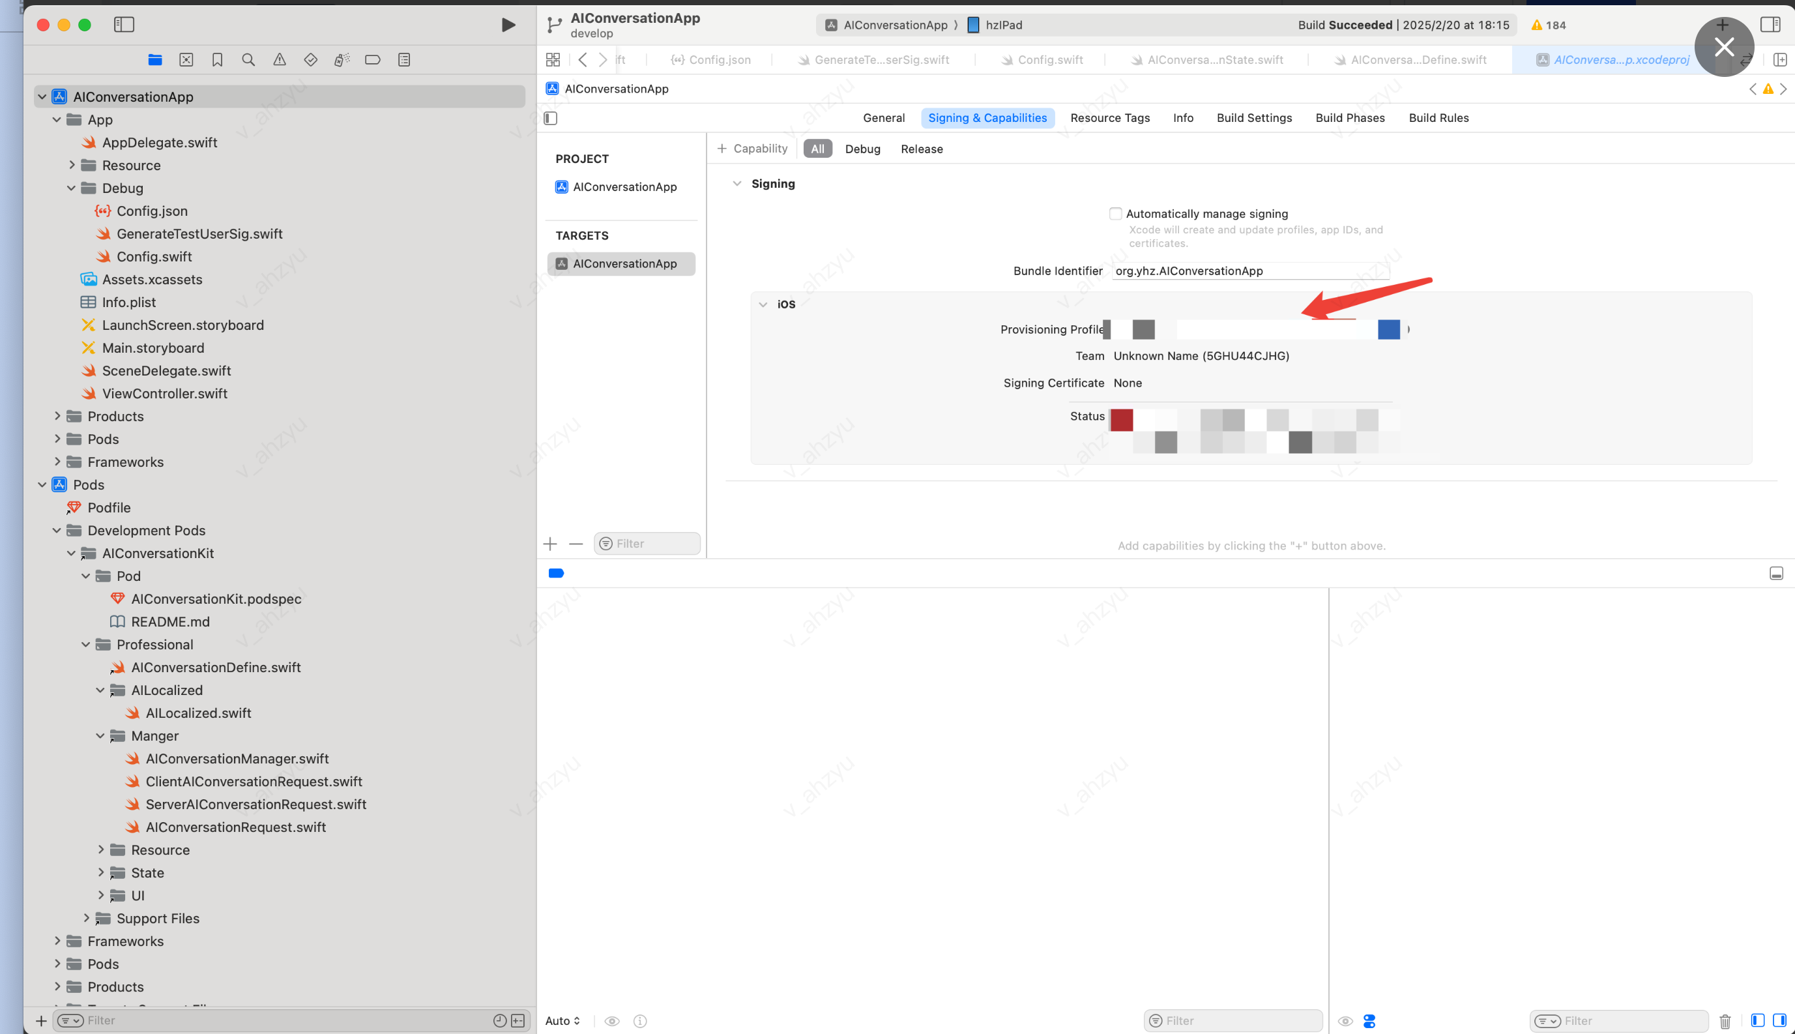Open the Auto variables scope dropdown

click(563, 1020)
